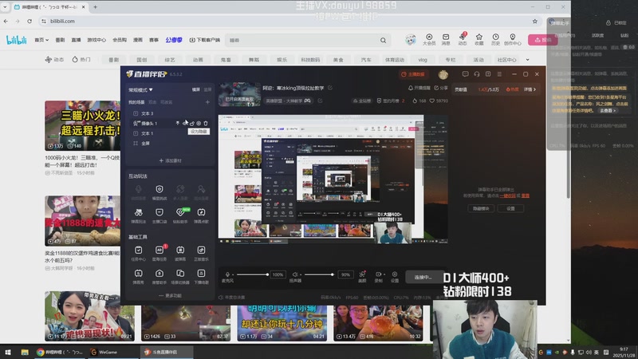Open message icon in 直播伴侣 title bar
This screenshot has height=359, width=638.
click(465, 74)
